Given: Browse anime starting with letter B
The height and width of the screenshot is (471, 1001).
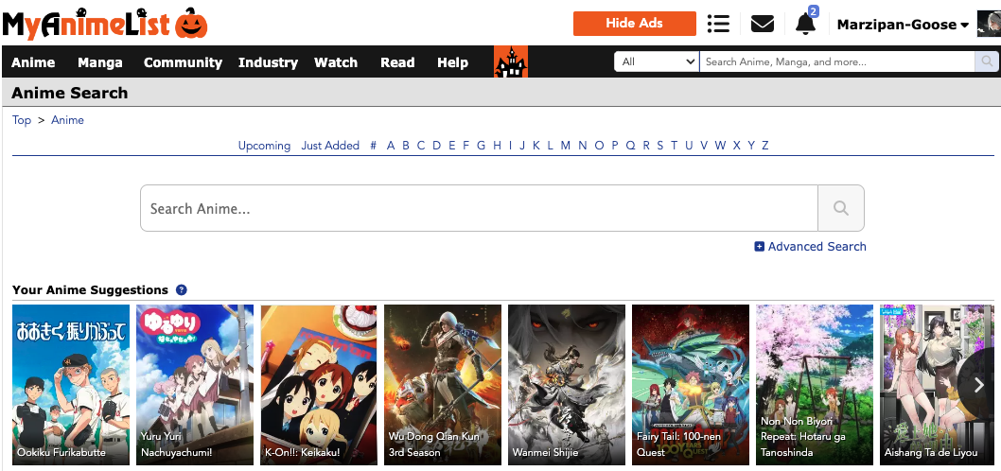Looking at the screenshot, I should click(405, 146).
